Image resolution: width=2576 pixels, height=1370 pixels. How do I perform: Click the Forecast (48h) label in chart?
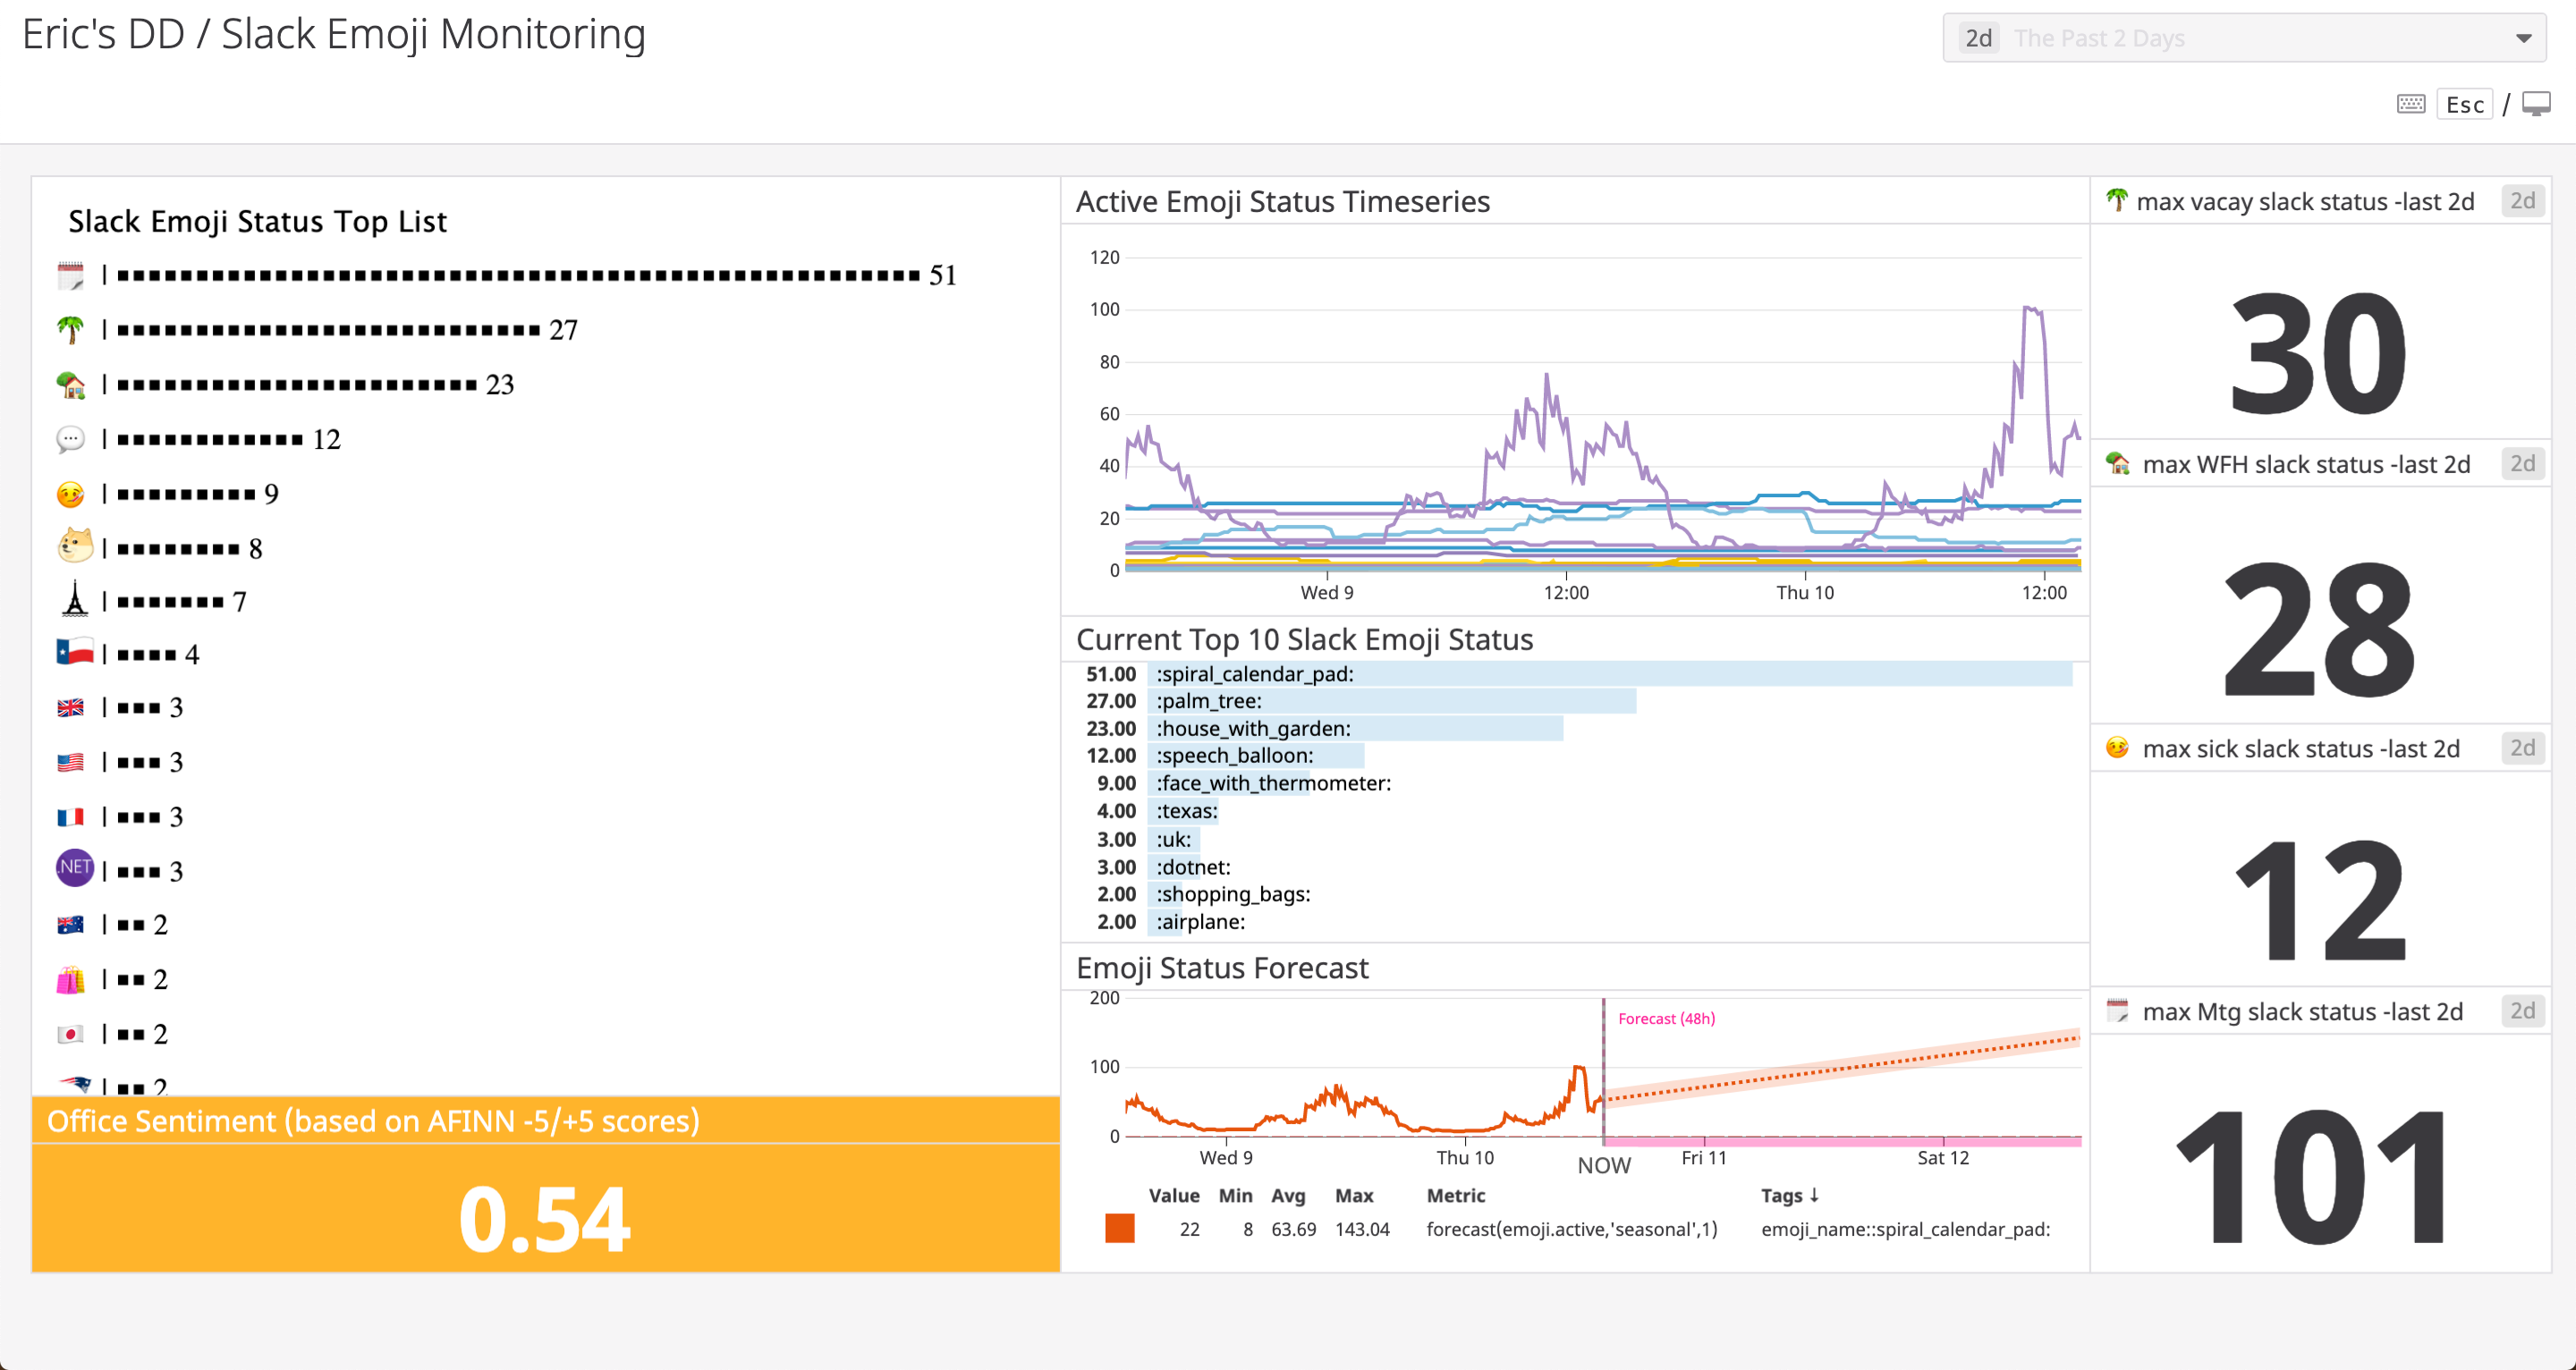[x=1666, y=1018]
